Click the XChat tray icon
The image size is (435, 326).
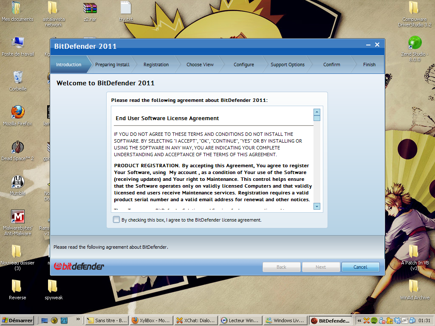click(x=367, y=321)
